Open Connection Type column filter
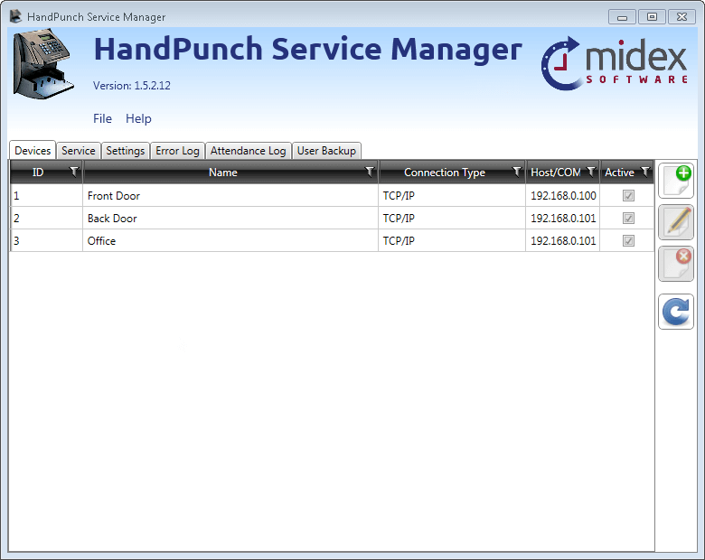This screenshot has height=560, width=705. click(516, 172)
